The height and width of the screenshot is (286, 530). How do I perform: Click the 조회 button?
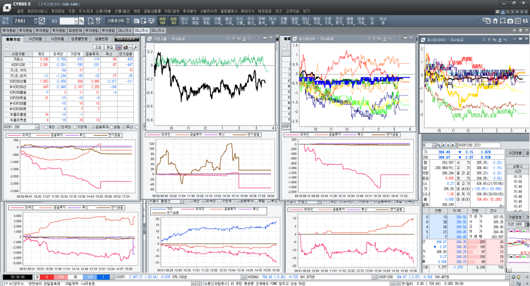pos(98,47)
